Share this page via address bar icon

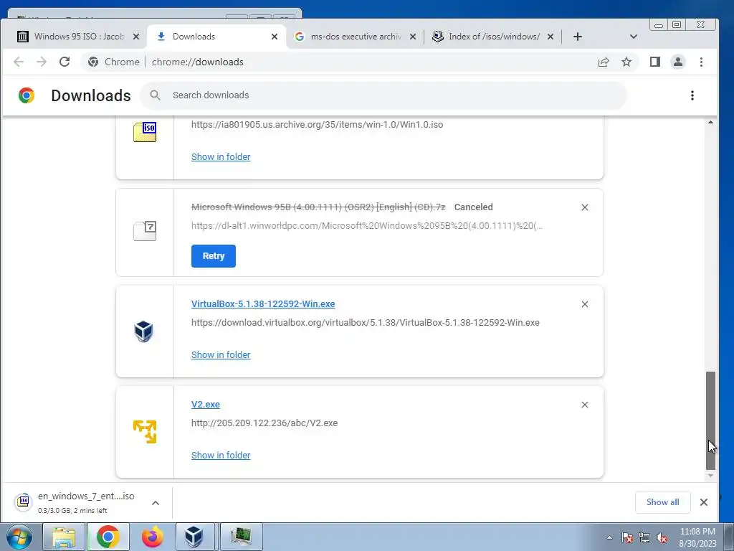pyautogui.click(x=604, y=62)
